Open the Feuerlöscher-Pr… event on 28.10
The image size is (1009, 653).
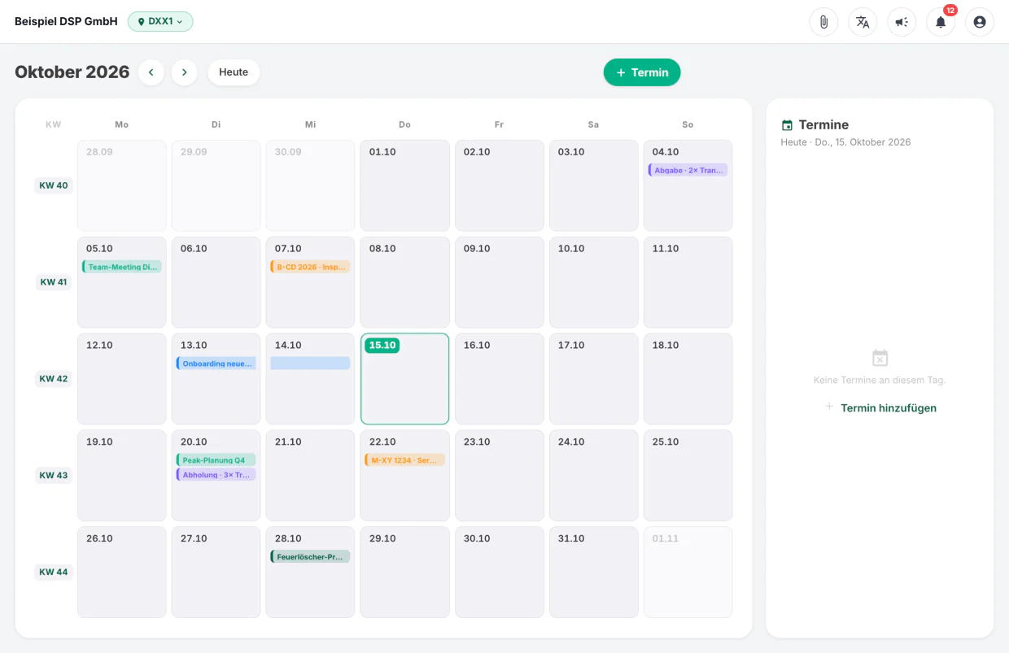pyautogui.click(x=310, y=557)
